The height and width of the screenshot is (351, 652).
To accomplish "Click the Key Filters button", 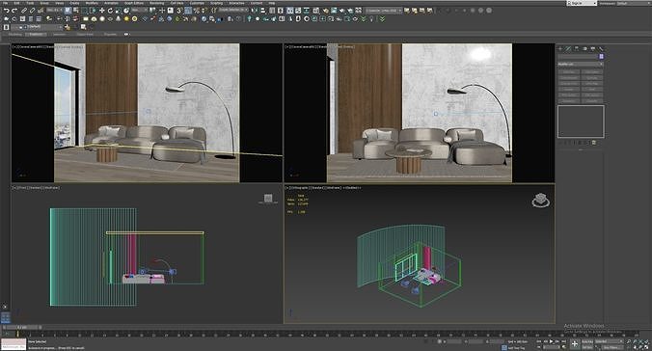I will tap(612, 347).
